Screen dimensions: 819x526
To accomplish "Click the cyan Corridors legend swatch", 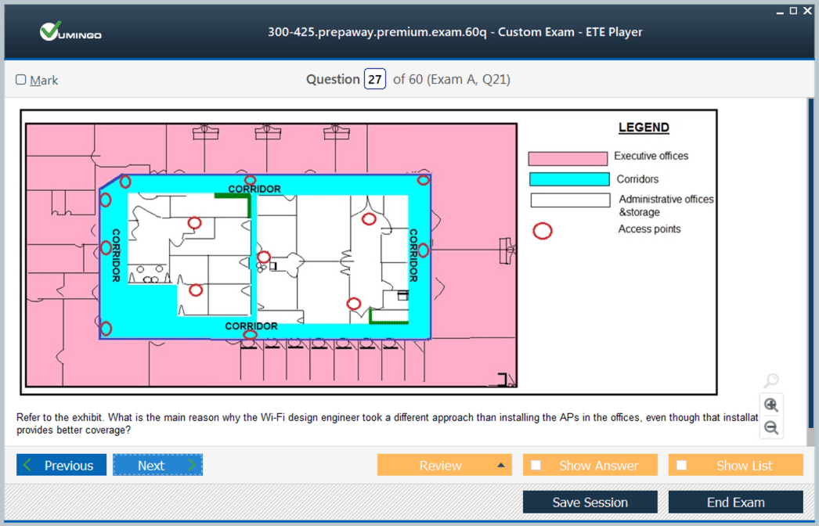I will click(569, 179).
